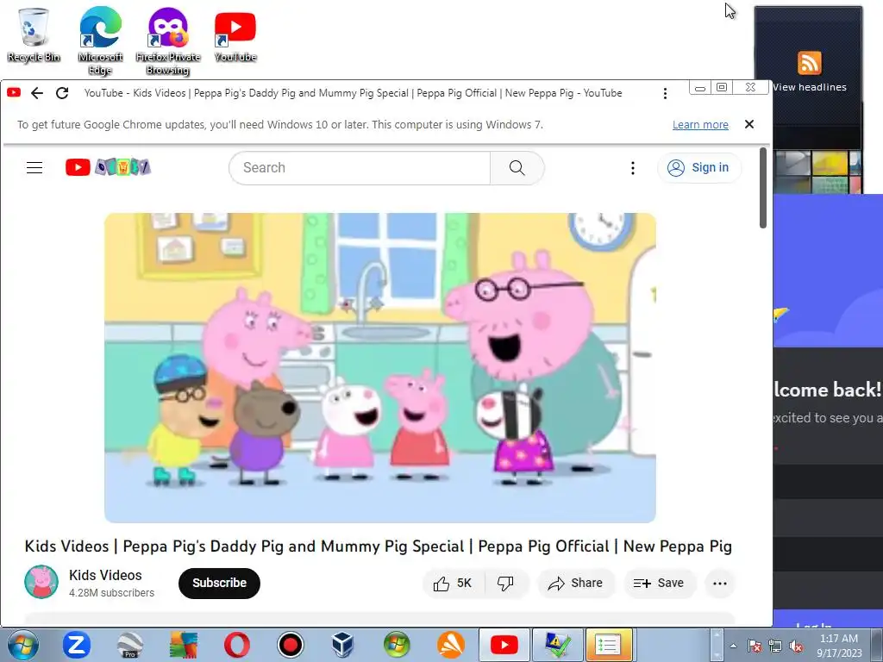Screen dimensions: 883x662
Task: Open the Kids Videos channel avatar
Action: [41, 582]
